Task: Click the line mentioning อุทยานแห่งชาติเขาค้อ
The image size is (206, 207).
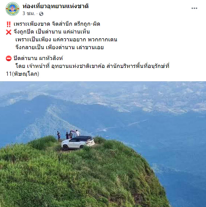Action: 92,66
